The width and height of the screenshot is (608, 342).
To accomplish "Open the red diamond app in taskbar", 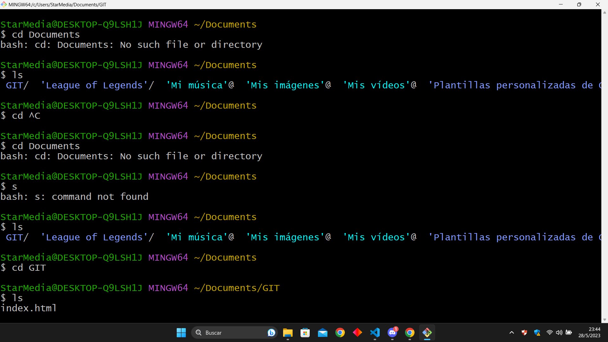I will [x=357, y=332].
